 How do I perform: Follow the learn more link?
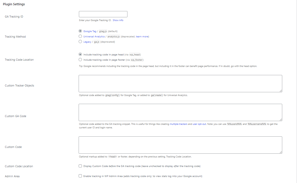pyautogui.click(x=142, y=37)
